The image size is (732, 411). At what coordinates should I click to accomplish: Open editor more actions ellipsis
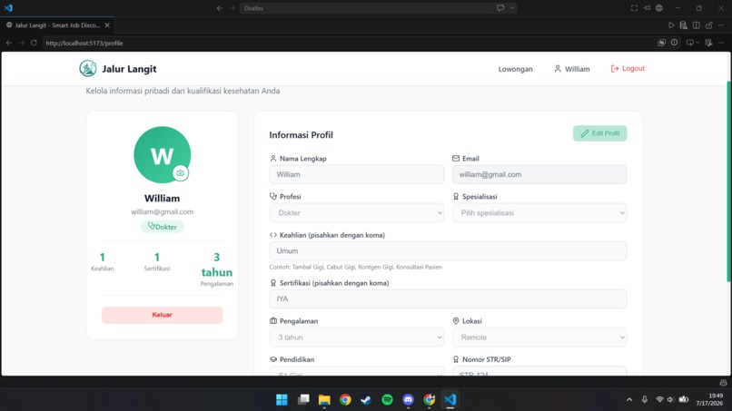click(x=721, y=25)
